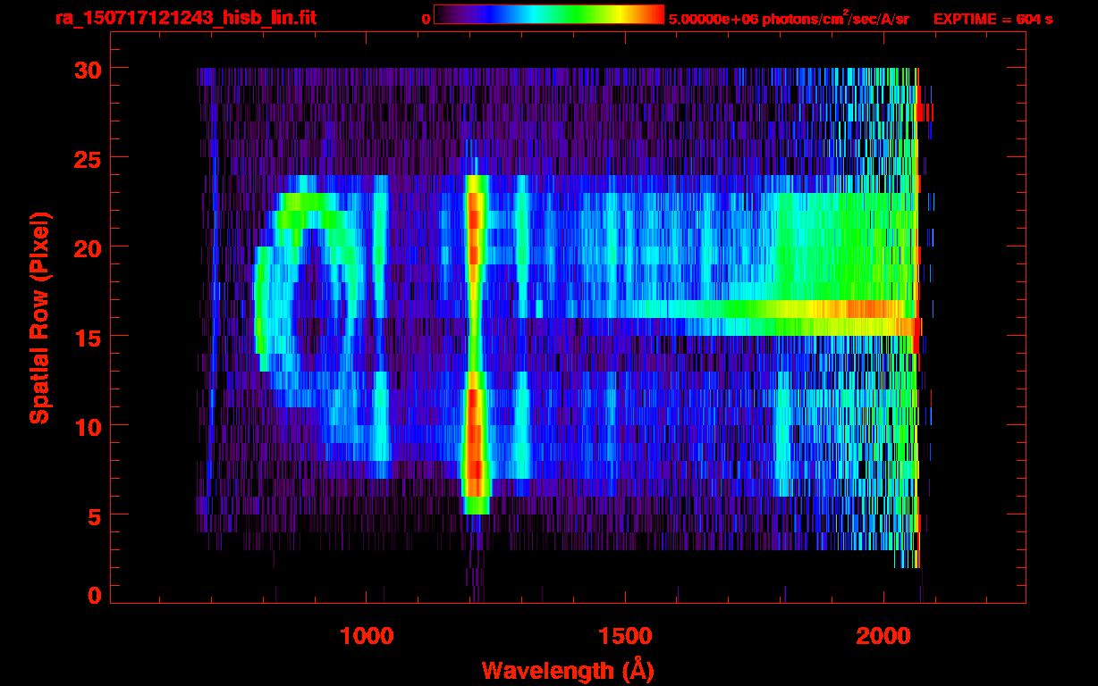1098x686 pixels.
Task: Click the 1000 wavelength tick label
Action: click(367, 636)
